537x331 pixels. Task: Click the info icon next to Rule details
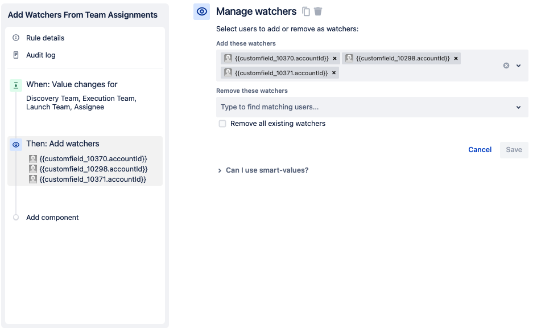[16, 38]
